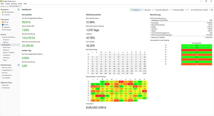Screen dimensions: 214x116
Task: Click the green Alle Wertpapiere icon
Action: [3, 12]
